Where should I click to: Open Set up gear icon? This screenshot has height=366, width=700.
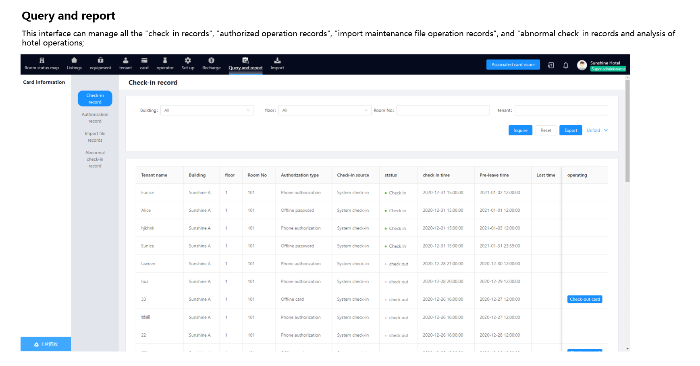click(188, 61)
